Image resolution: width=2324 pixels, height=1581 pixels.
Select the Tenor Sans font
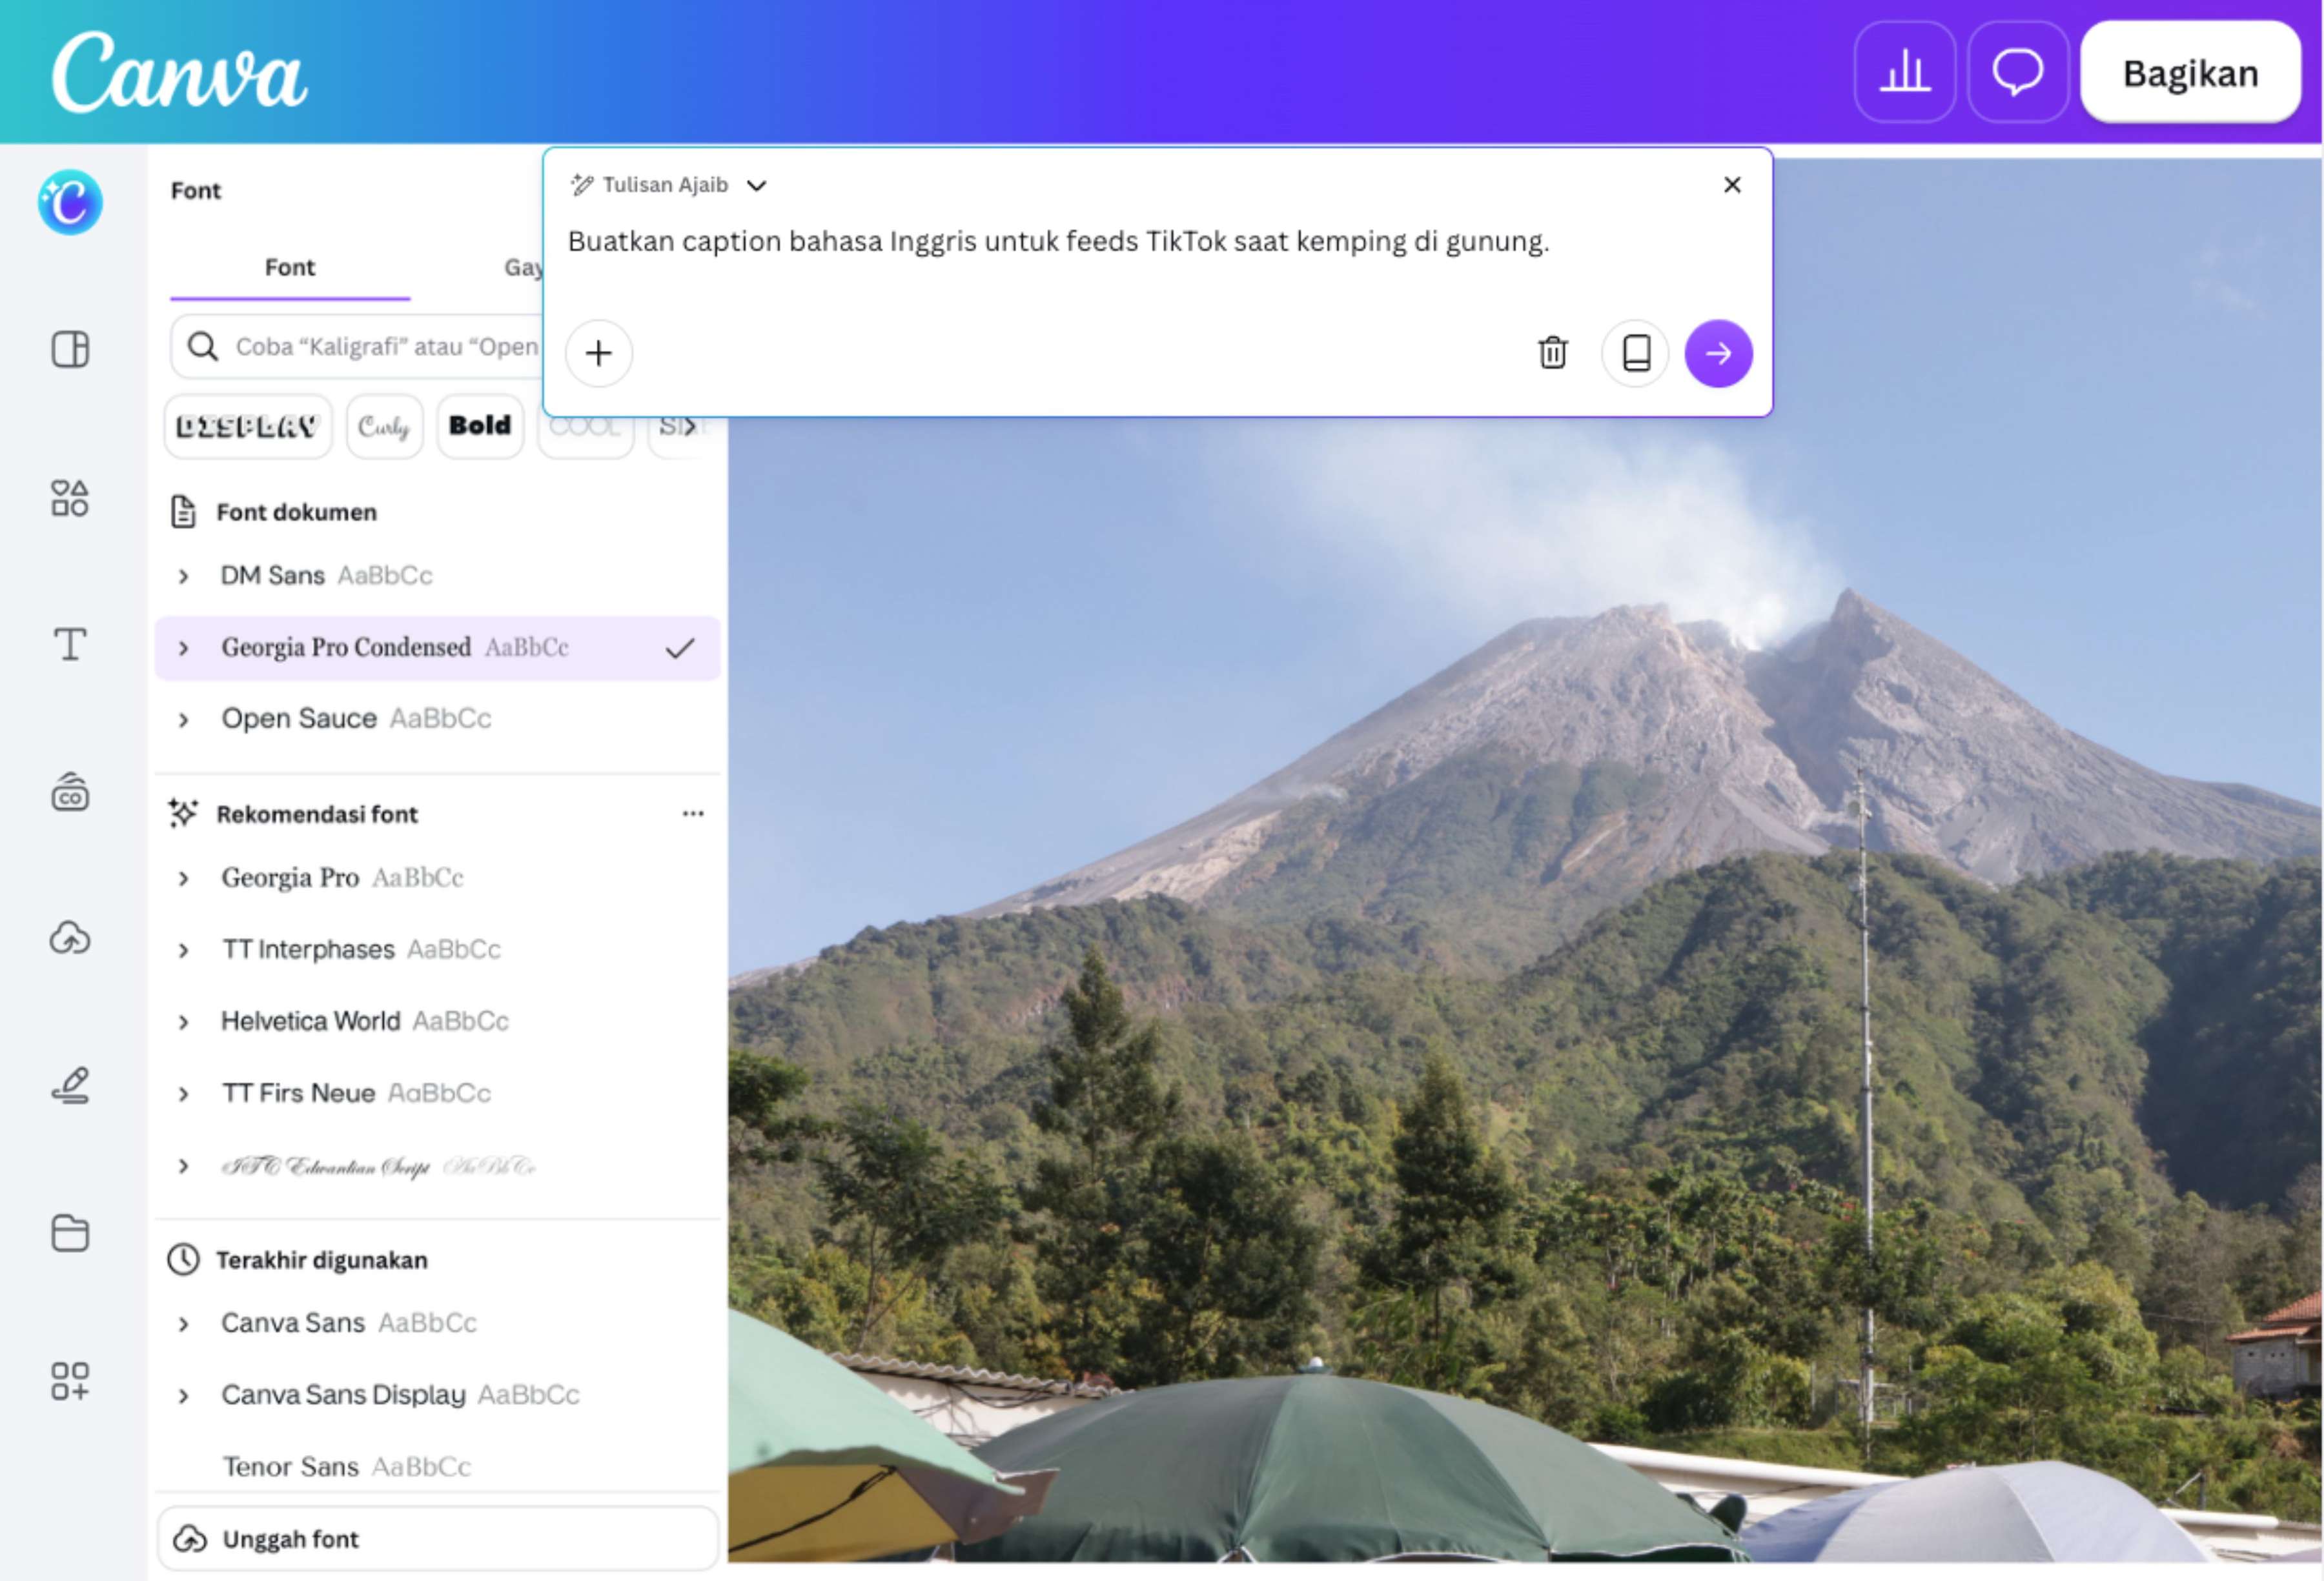click(x=438, y=1467)
